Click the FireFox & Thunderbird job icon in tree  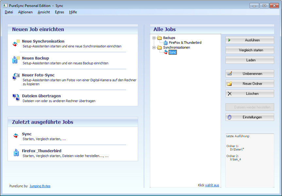click(165, 42)
